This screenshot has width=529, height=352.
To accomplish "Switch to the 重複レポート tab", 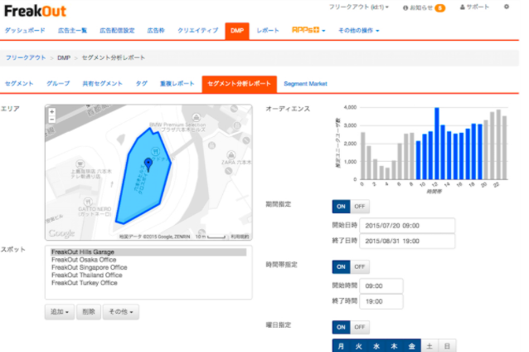I will [x=177, y=84].
